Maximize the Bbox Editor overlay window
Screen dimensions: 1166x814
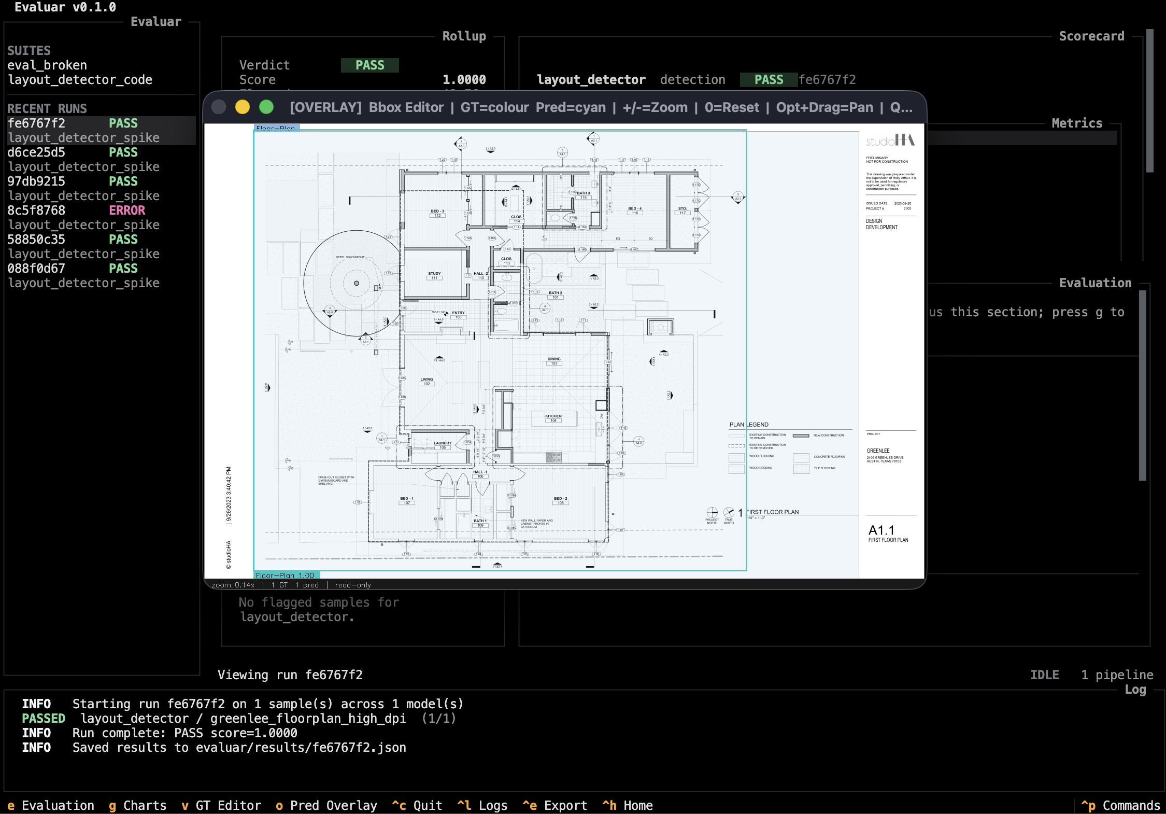pyautogui.click(x=266, y=107)
